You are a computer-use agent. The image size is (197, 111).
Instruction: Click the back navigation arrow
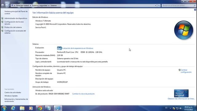3,6
